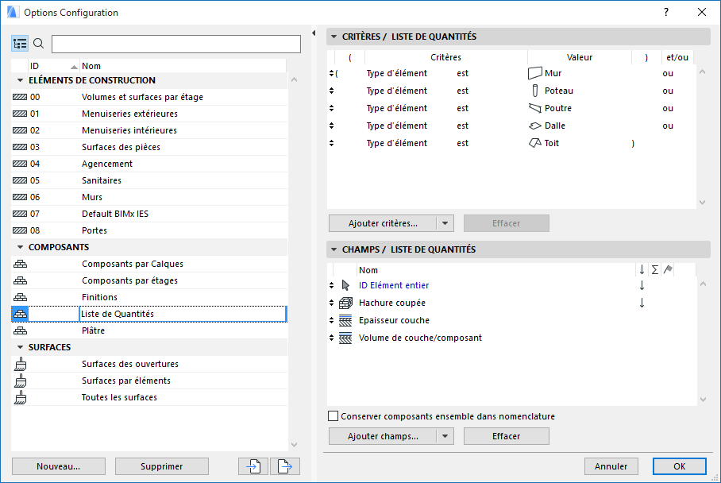Viewport: 721px width, 483px height.
Task: Click the Mur wall element icon
Action: [x=534, y=73]
